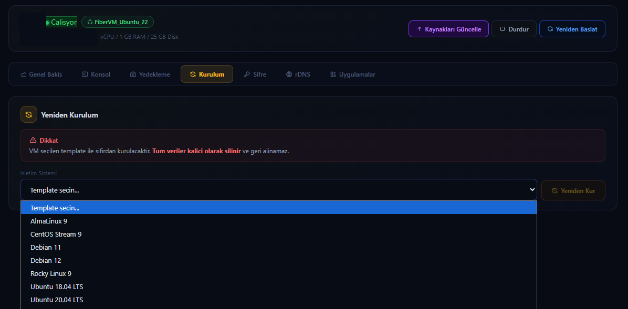
Task: Pick CentOS Stream 9 template
Action: tap(279, 234)
